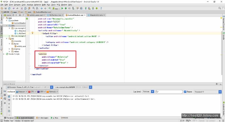Image resolution: width=225 pixels, height=122 pixels.
Task: Click the Synchronize toolbar icon
Action: click(9, 8)
